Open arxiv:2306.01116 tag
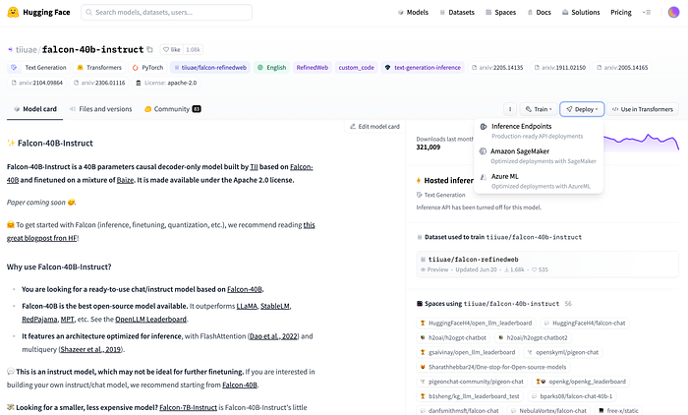This screenshot has height=415, width=688. (99, 83)
